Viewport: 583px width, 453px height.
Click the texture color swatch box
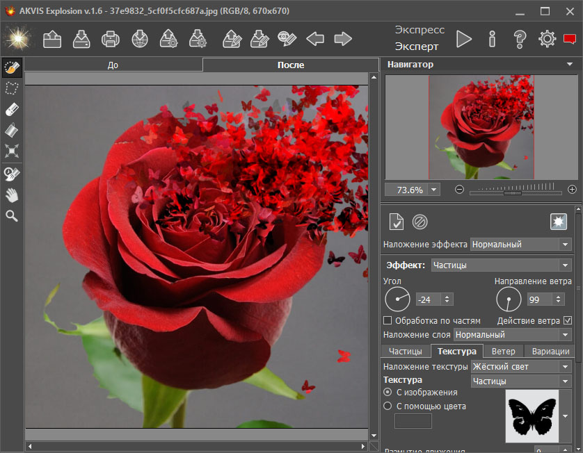[413, 421]
